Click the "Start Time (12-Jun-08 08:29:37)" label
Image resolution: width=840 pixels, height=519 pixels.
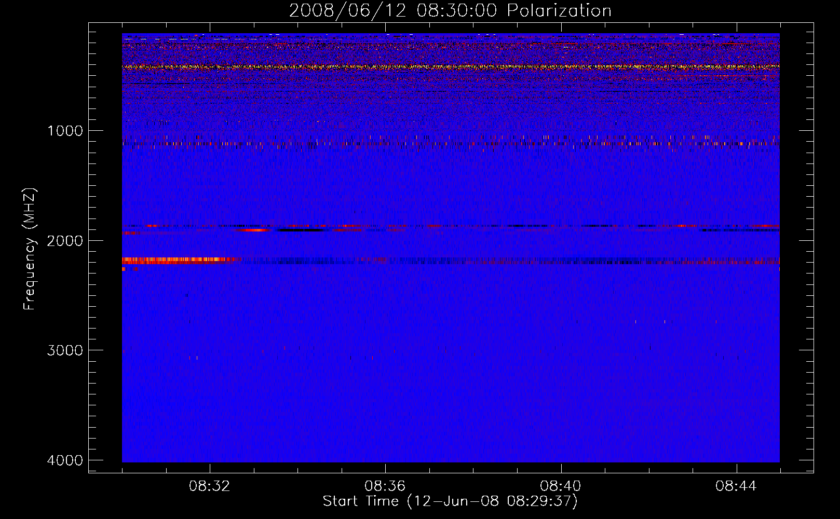450,501
